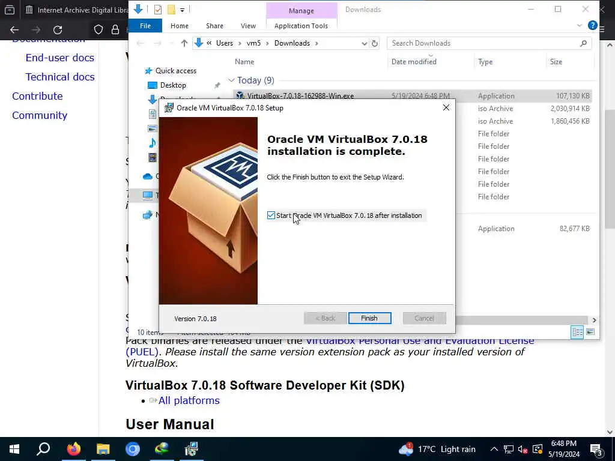
Task: Reload the browser page
Action: click(x=58, y=30)
